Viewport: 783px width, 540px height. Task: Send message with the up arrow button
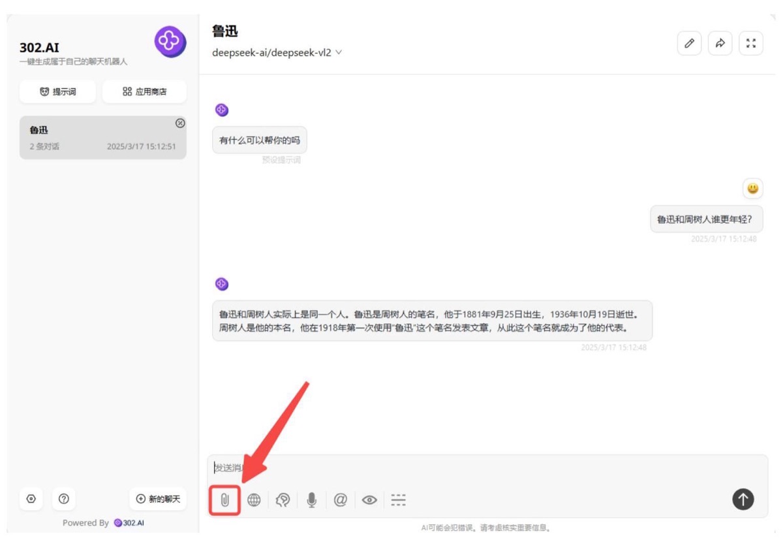pyautogui.click(x=743, y=500)
